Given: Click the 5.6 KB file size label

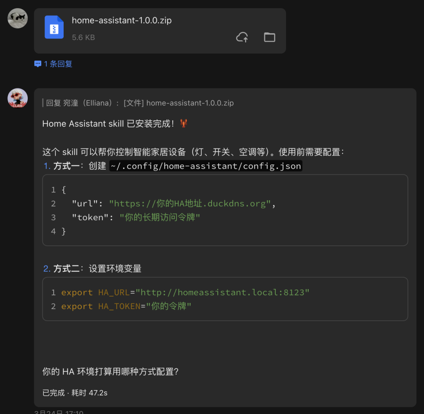Looking at the screenshot, I should coord(83,37).
